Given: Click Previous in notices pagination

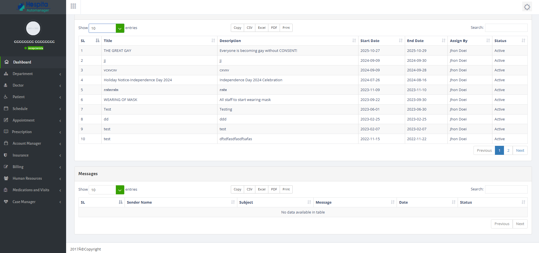Looking at the screenshot, I should [x=484, y=150].
